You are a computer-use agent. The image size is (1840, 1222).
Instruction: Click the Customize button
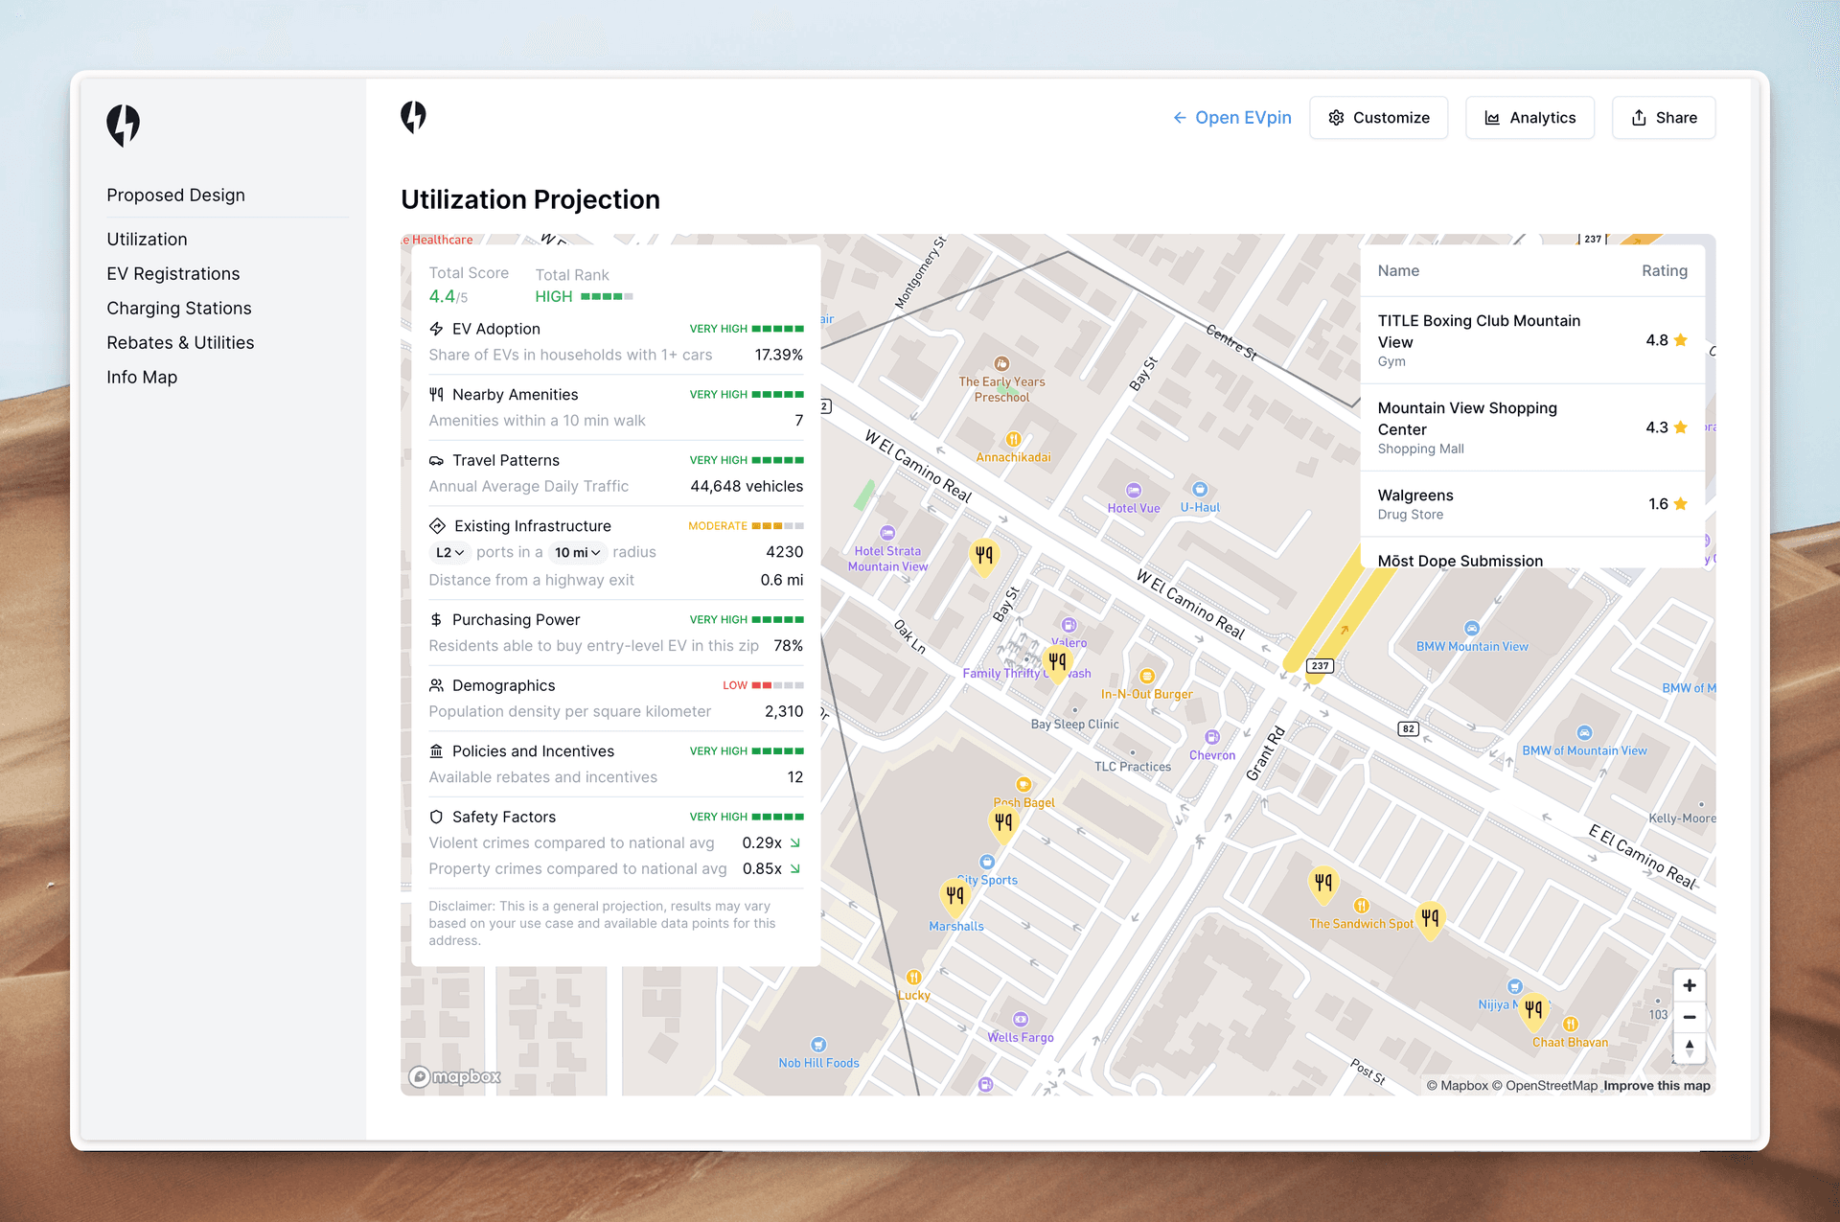pos(1378,118)
